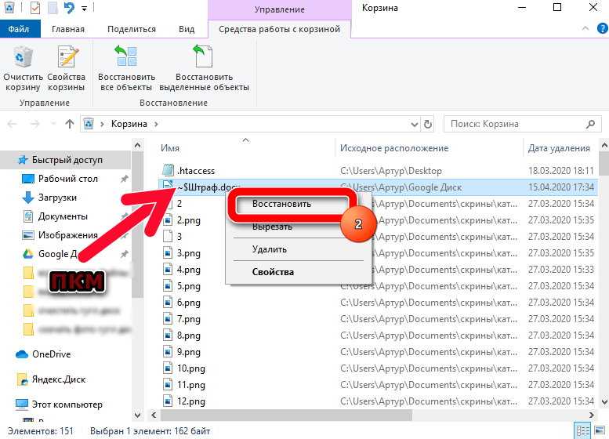Open OneDrive in navigation pane

click(51, 354)
